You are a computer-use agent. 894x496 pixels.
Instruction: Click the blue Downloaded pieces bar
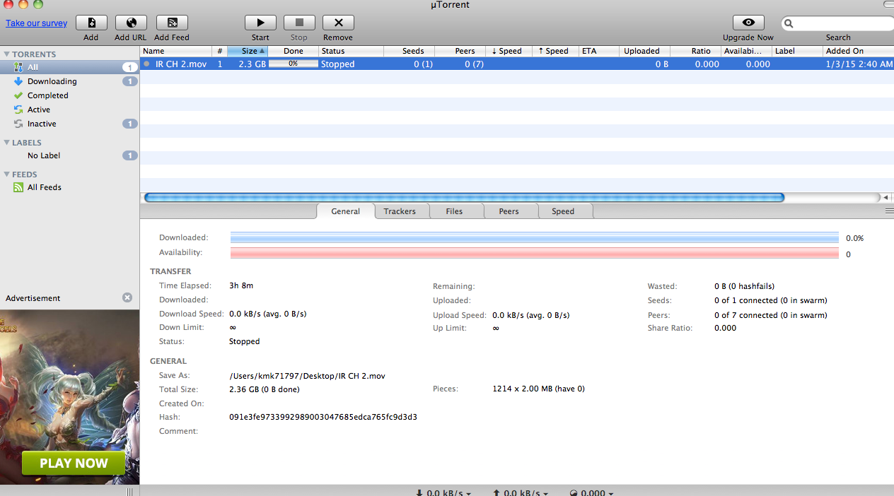(x=535, y=238)
